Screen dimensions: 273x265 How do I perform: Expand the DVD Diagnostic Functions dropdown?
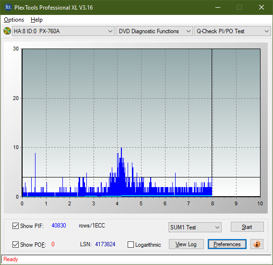(154, 31)
